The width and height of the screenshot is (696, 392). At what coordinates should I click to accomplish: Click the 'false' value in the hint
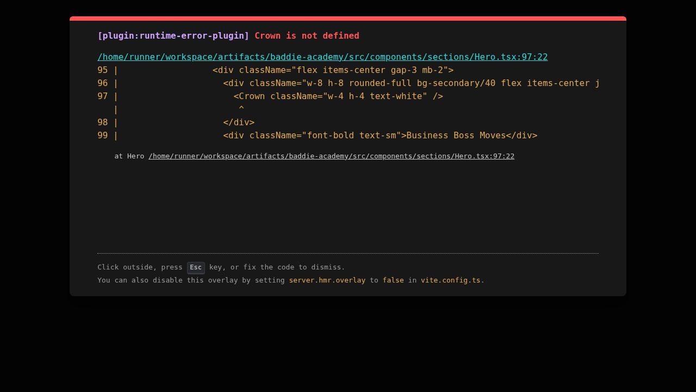click(393, 280)
